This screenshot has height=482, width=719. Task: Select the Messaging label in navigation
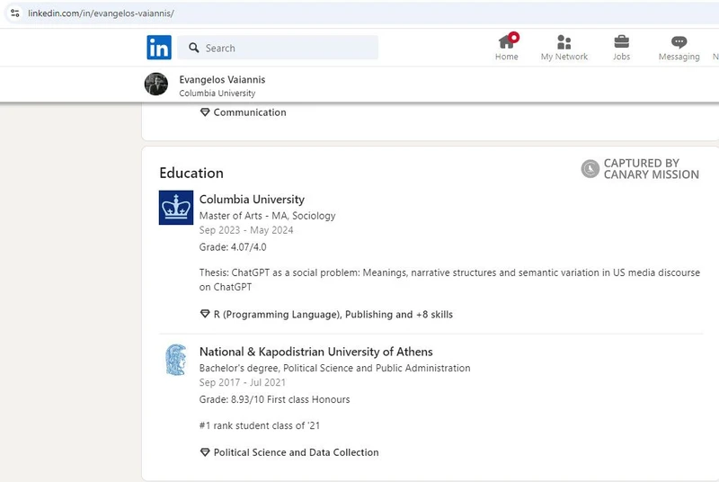click(x=679, y=57)
